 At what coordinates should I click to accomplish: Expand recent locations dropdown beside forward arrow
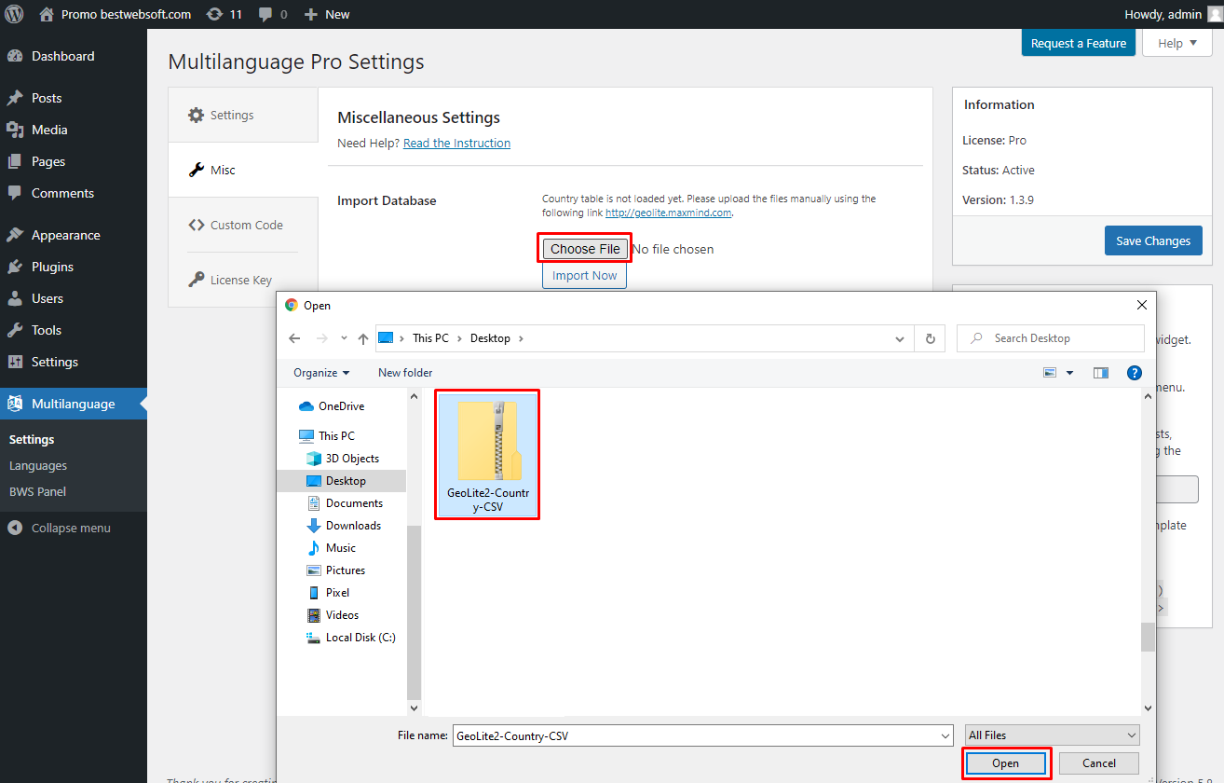[x=344, y=338]
